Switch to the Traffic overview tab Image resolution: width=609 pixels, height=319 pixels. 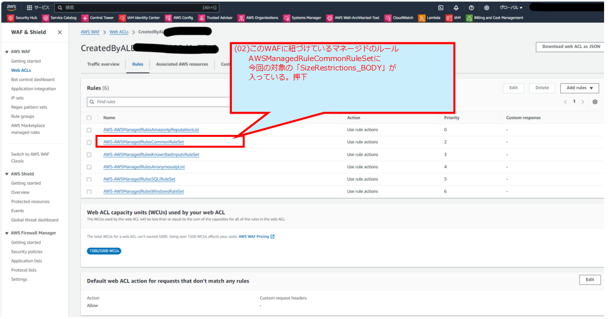tap(103, 64)
